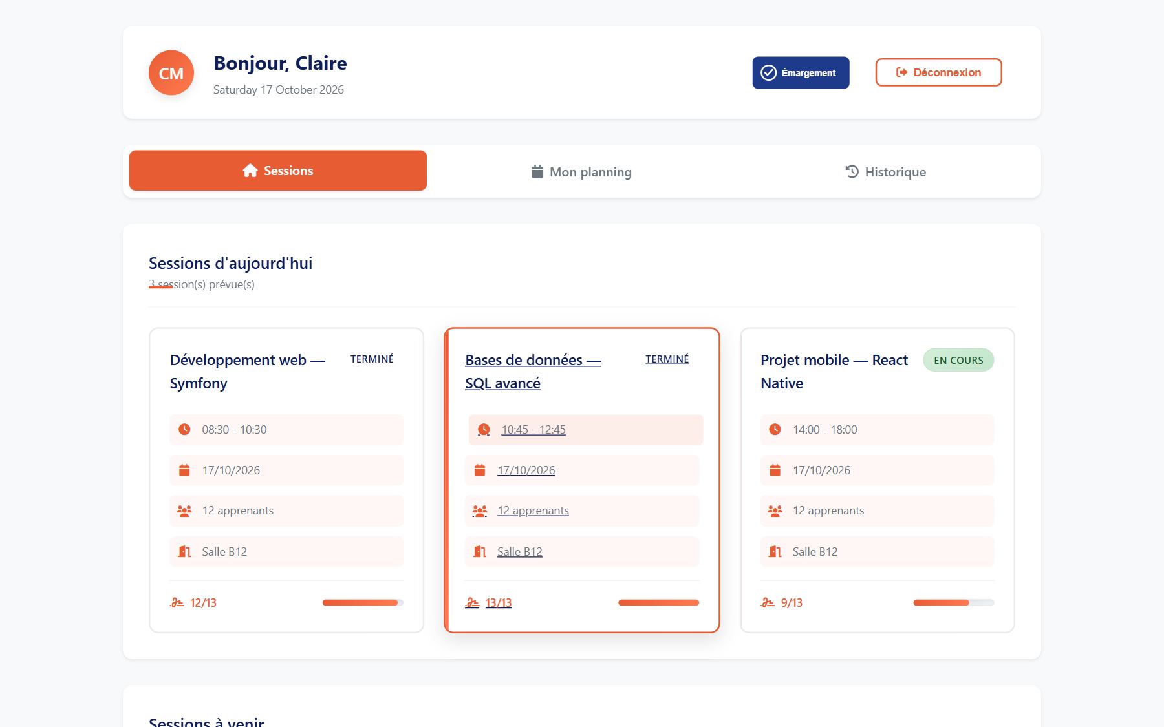Click the clock icon beside 14:00 - 18:00
The height and width of the screenshot is (727, 1164).
(x=775, y=429)
